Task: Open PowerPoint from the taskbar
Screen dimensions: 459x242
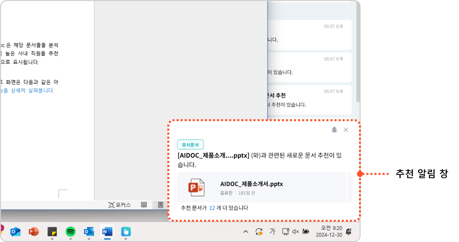Action: (x=34, y=231)
